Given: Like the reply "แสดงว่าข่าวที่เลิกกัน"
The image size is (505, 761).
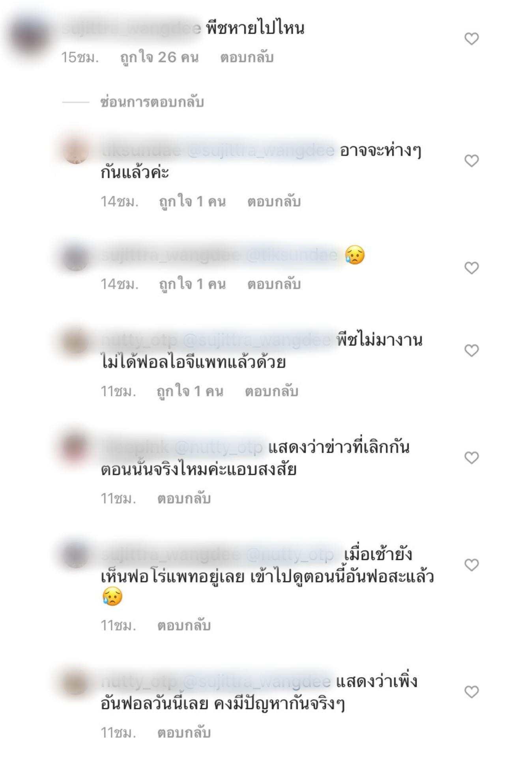Looking at the screenshot, I should coord(471,457).
